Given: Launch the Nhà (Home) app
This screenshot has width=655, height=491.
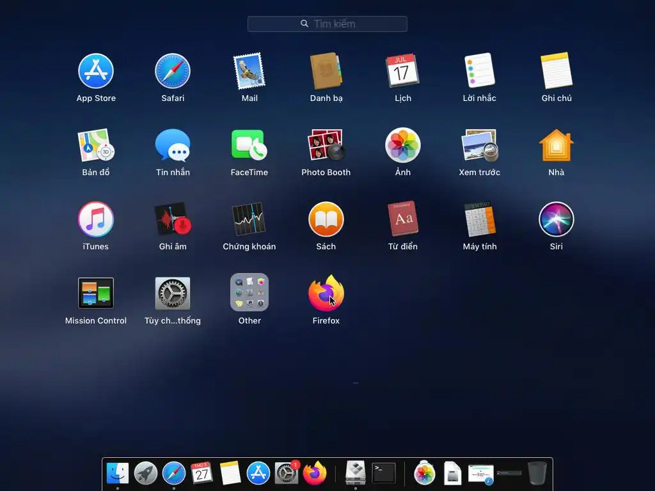Looking at the screenshot, I should click(x=556, y=145).
